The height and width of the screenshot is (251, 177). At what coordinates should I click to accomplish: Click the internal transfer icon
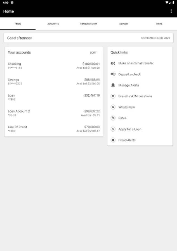[113, 63]
